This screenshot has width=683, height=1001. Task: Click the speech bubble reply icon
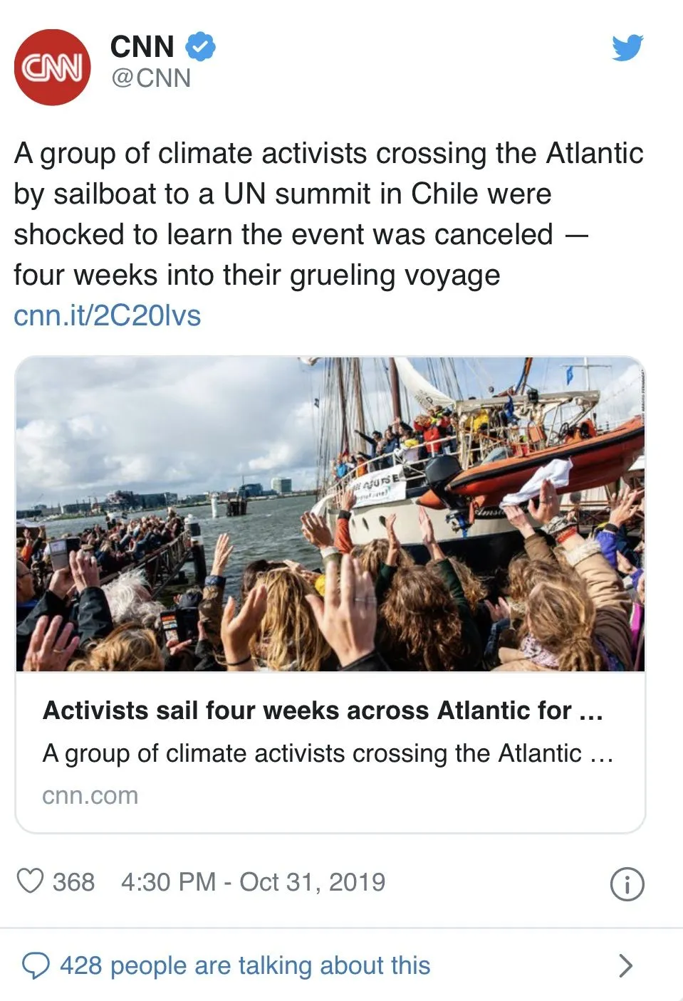click(36, 965)
